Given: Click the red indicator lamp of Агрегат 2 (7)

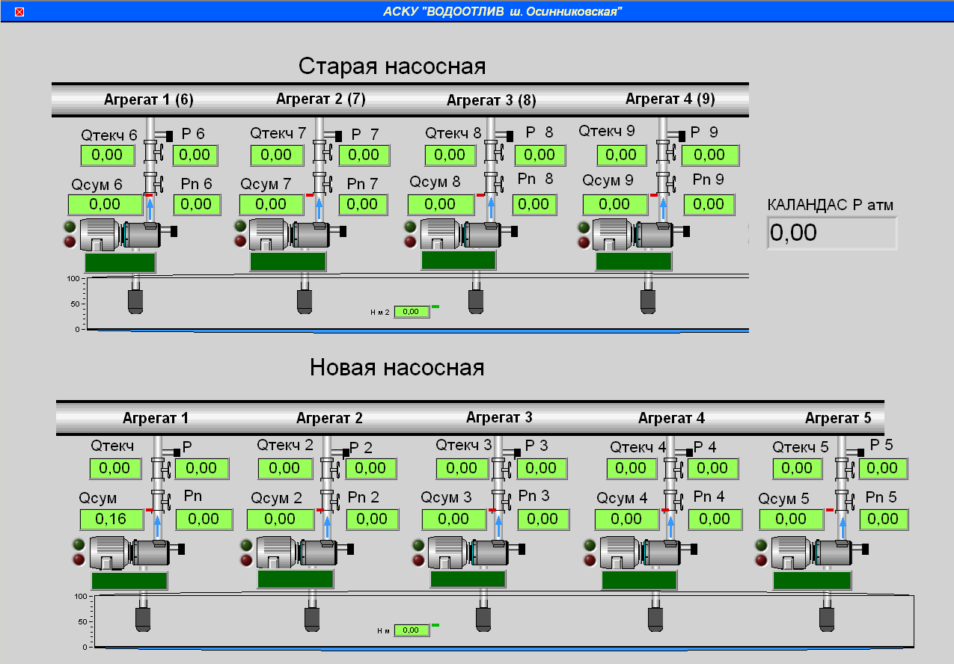Looking at the screenshot, I should pyautogui.click(x=240, y=241).
